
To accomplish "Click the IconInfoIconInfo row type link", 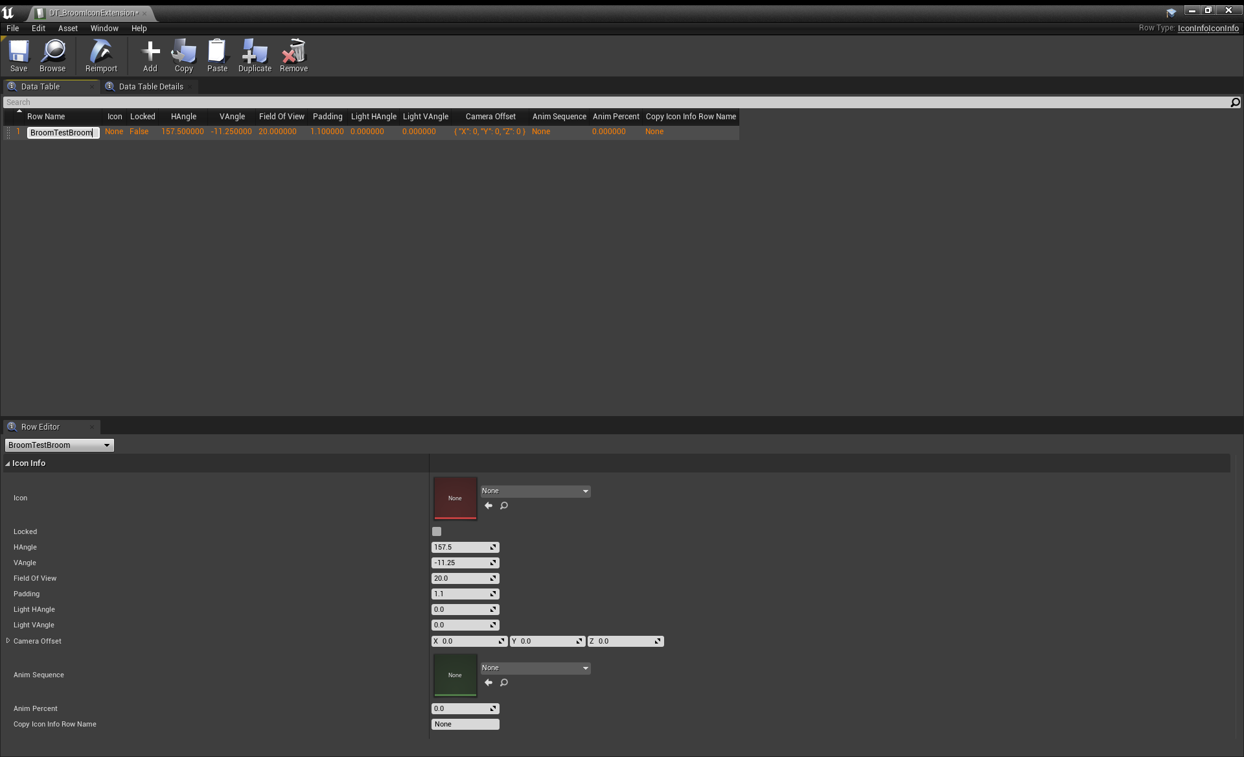I will 1208,29.
